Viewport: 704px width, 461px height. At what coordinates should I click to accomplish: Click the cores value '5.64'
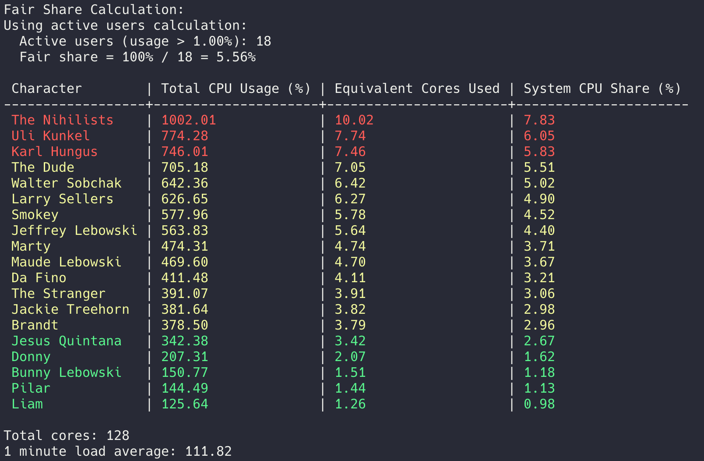(350, 230)
